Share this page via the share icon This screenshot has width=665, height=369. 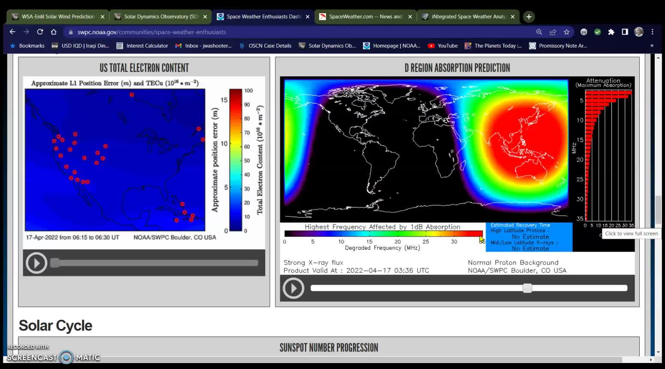[553, 32]
